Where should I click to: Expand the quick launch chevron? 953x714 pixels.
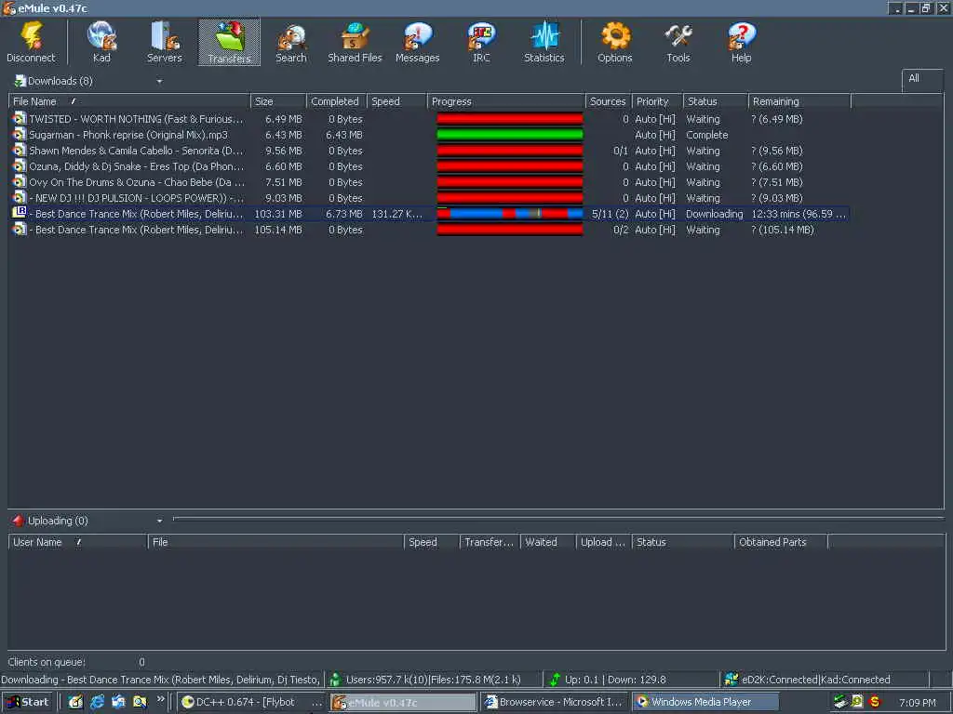tap(160, 699)
